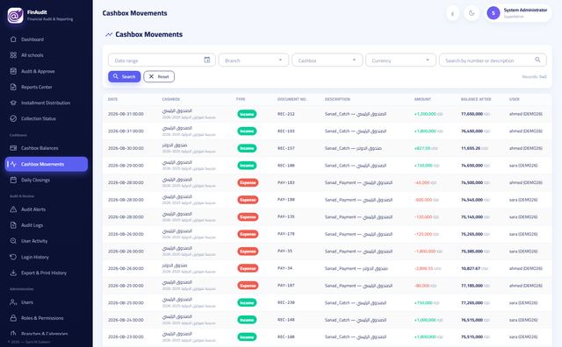This screenshot has width=562, height=347.
Task: Click balance 10,827.67 in PAY-34 row
Action: pos(471,268)
